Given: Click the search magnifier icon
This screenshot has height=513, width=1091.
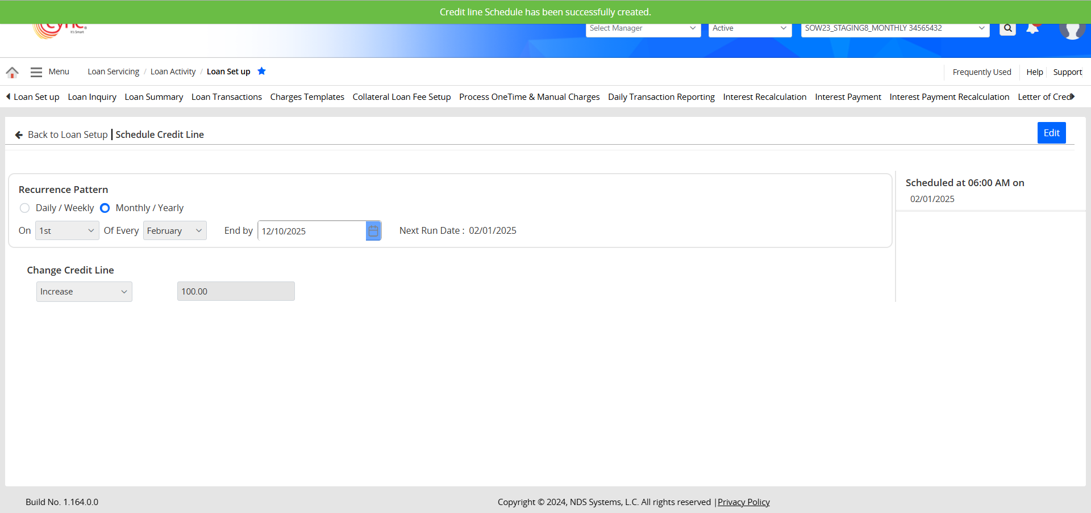Looking at the screenshot, I should [1007, 28].
